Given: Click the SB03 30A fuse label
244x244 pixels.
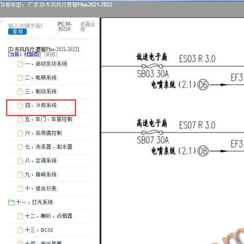Looking at the screenshot, I should 153,74.
